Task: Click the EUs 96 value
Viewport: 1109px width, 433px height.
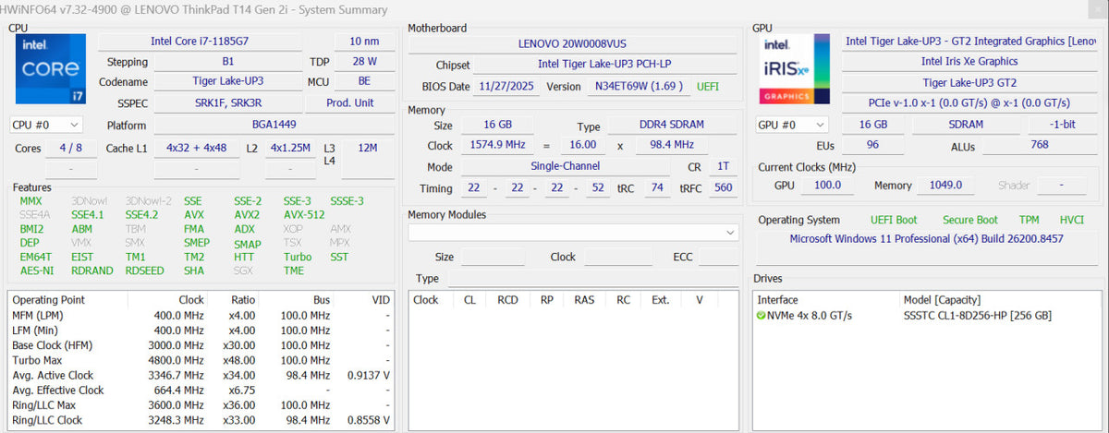Action: [x=872, y=146]
